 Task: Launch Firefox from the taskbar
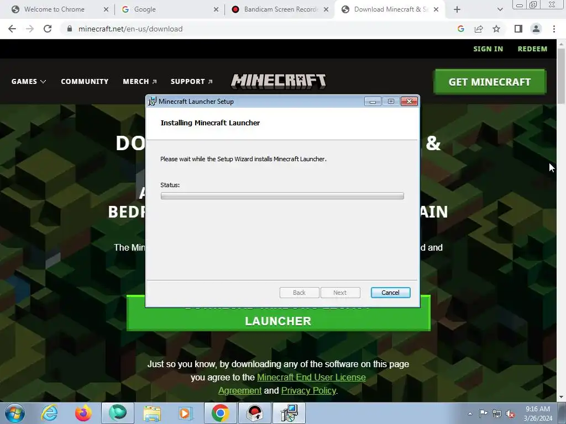[x=83, y=413]
